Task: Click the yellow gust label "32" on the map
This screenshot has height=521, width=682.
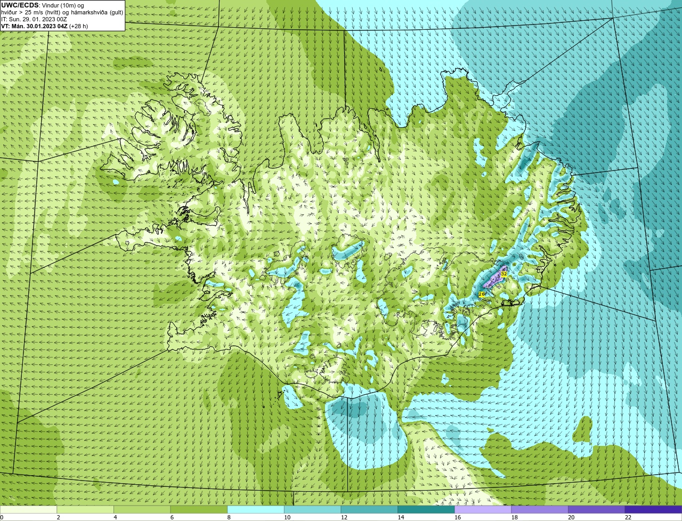Action: coord(504,273)
